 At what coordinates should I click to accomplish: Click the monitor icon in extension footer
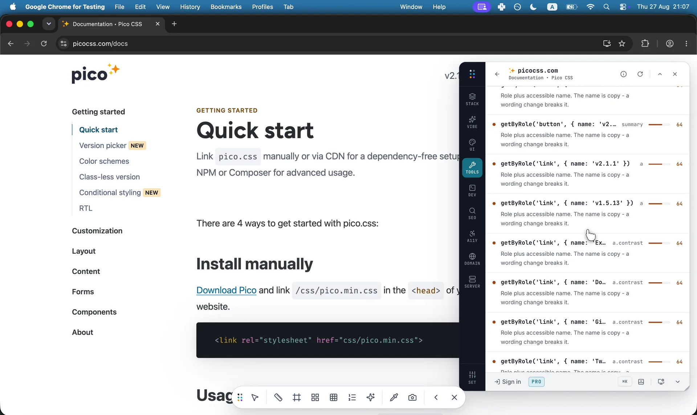click(x=661, y=382)
